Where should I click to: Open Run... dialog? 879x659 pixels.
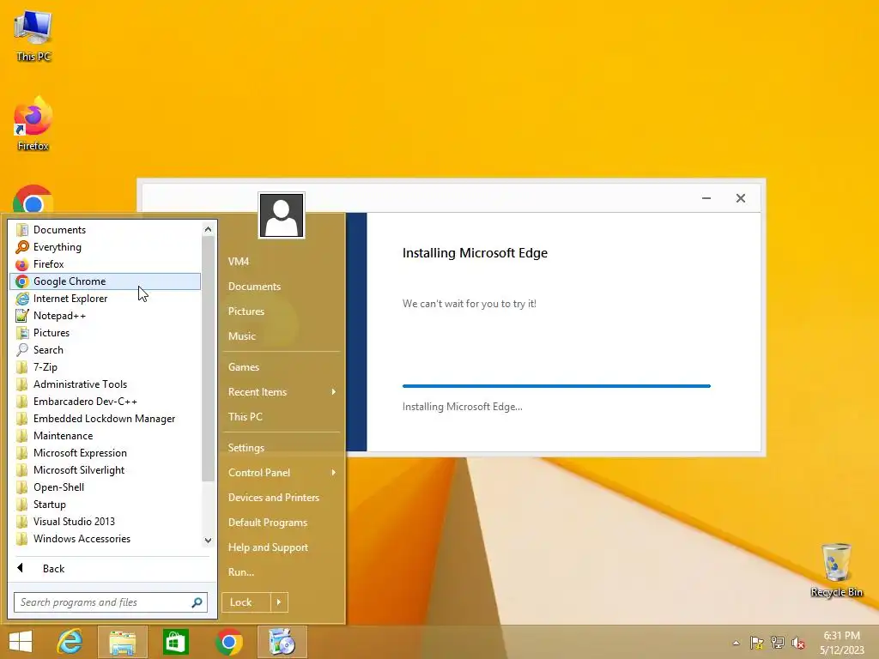tap(282, 572)
